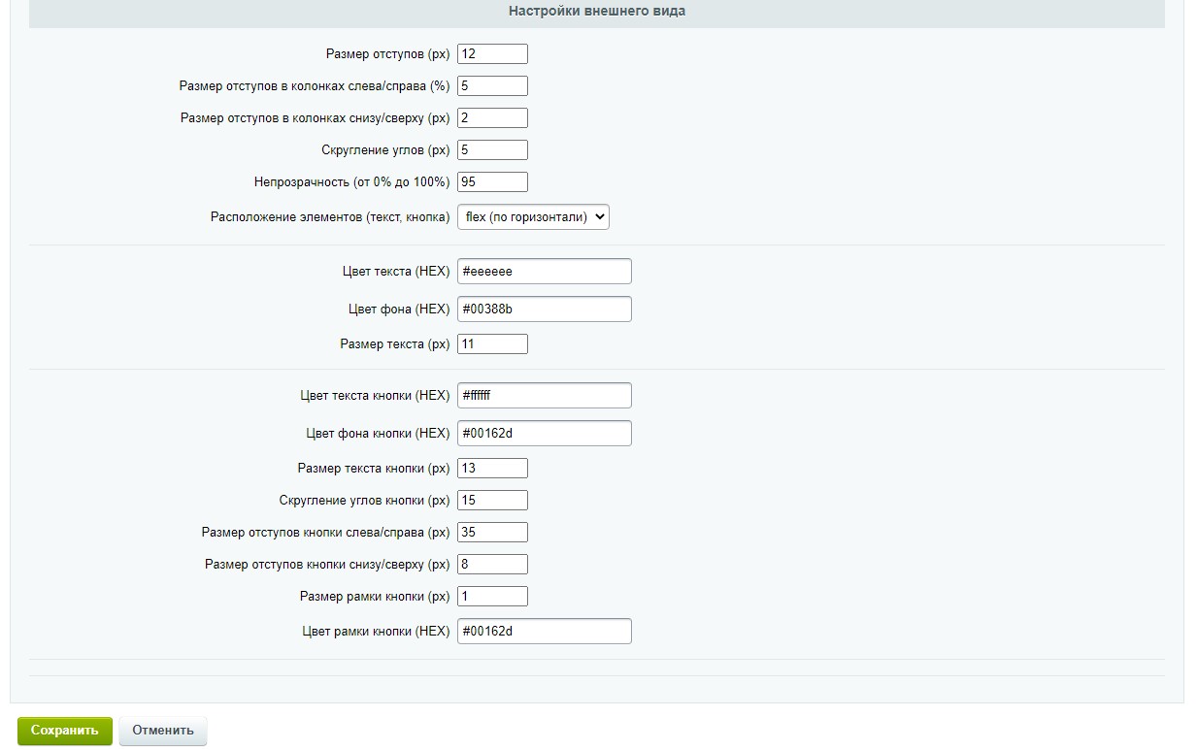Click the Скругление углов (px) input
Viewport: 1198px width, 750px height.
point(492,150)
